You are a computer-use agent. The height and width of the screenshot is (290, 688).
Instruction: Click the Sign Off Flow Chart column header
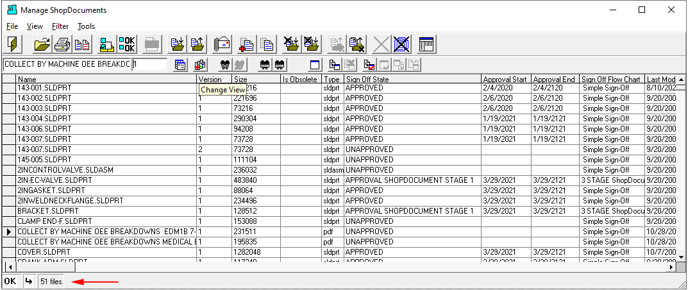612,80
